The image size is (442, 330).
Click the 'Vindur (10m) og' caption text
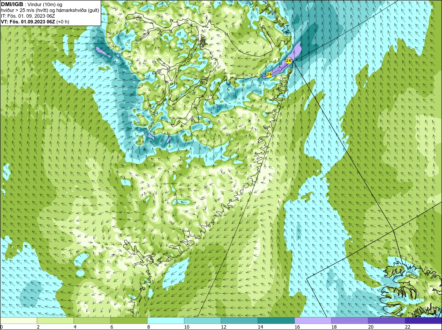pyautogui.click(x=45, y=4)
